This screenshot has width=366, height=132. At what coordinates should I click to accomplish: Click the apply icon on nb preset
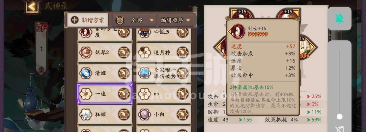183,94
